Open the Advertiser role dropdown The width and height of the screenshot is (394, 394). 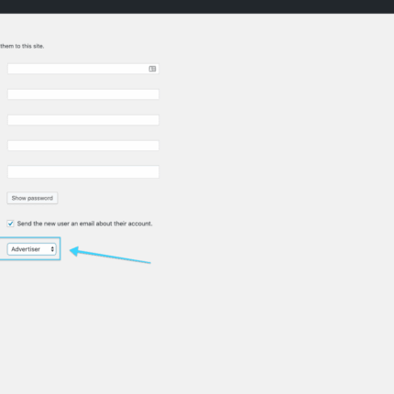[31, 249]
